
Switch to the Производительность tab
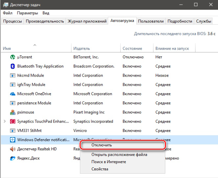pos(45,21)
